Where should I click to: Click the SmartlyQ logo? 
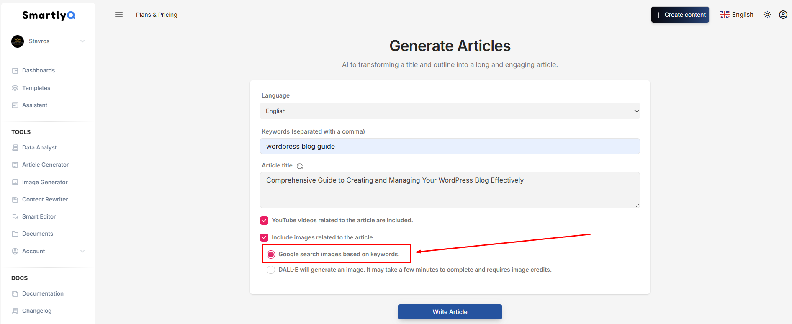tap(49, 15)
